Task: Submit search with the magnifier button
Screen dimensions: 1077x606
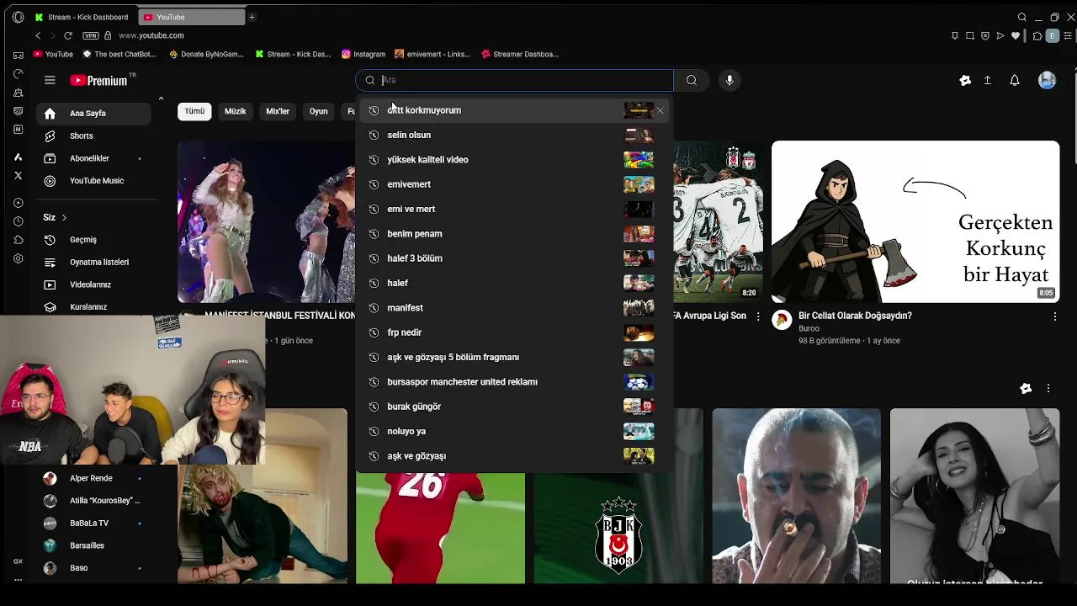Action: tap(692, 80)
